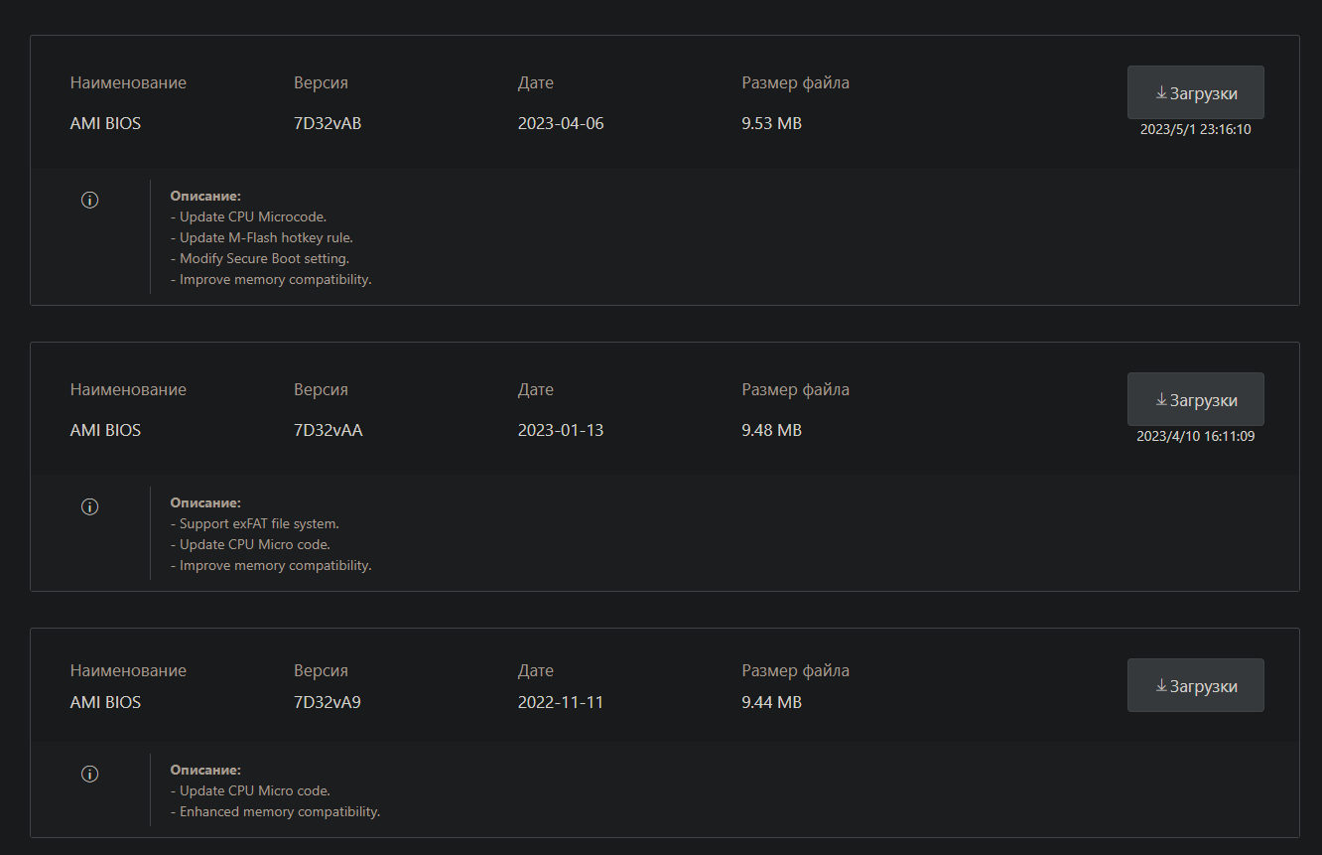This screenshot has width=1322, height=855.
Task: Click the release date 2023-04-06
Action: click(560, 123)
